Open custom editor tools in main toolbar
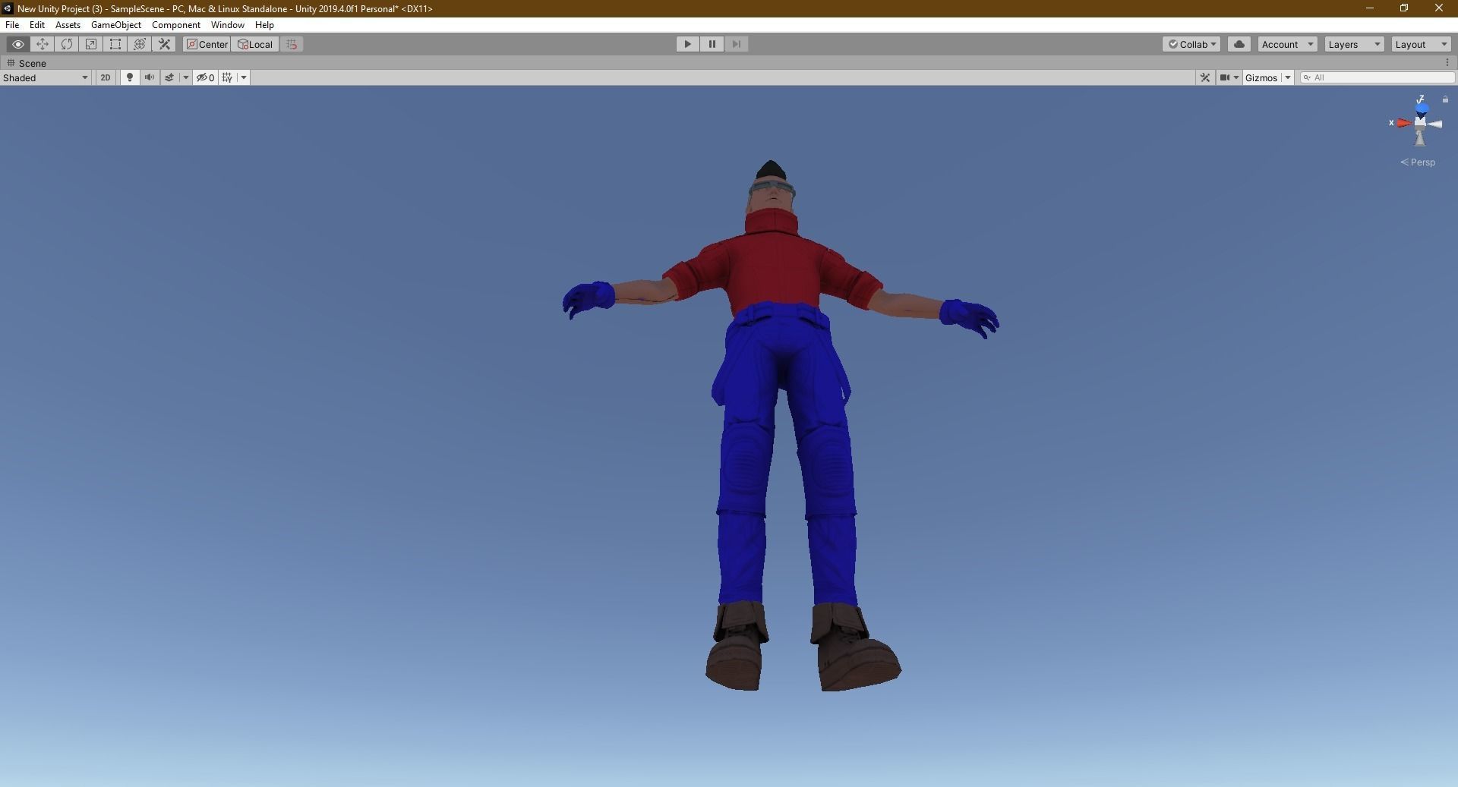Image resolution: width=1458 pixels, height=787 pixels. (x=164, y=44)
